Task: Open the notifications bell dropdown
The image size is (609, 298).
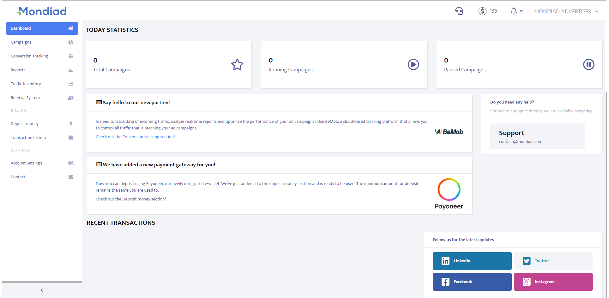Action: (516, 11)
